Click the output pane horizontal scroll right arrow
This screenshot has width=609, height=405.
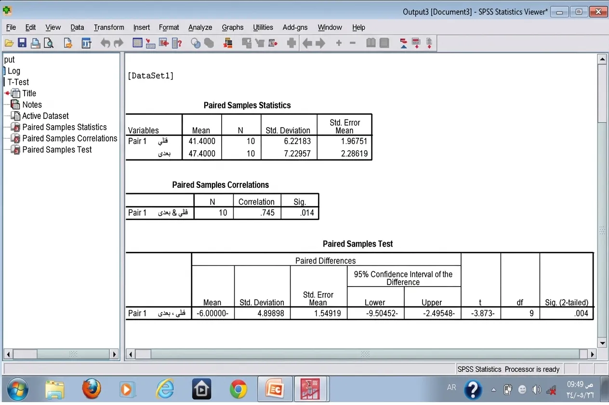[x=592, y=354]
